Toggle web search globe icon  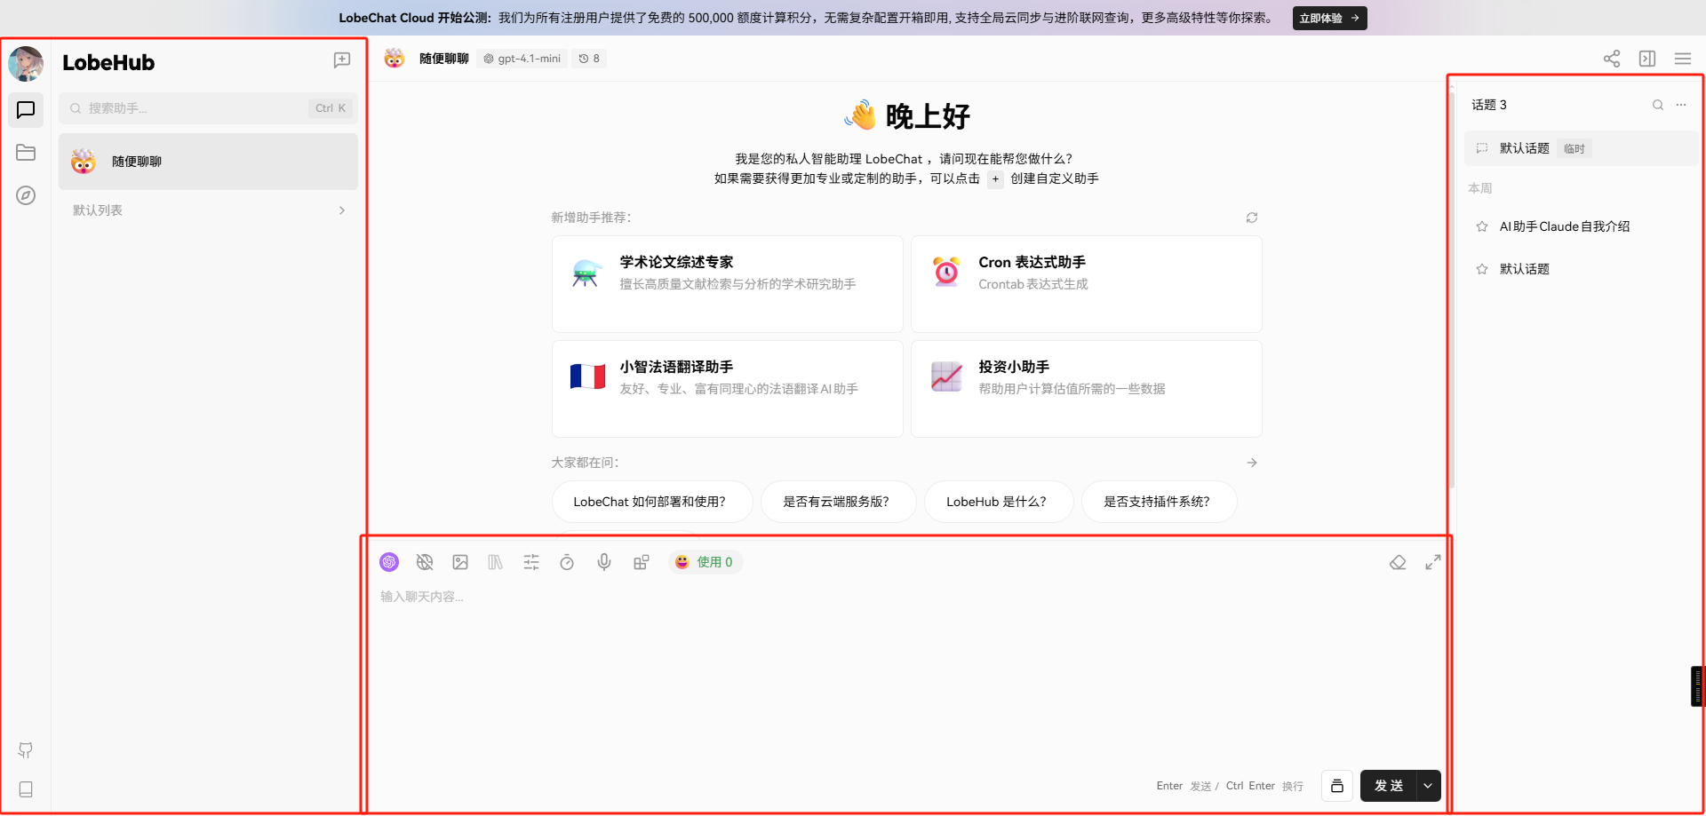point(425,562)
